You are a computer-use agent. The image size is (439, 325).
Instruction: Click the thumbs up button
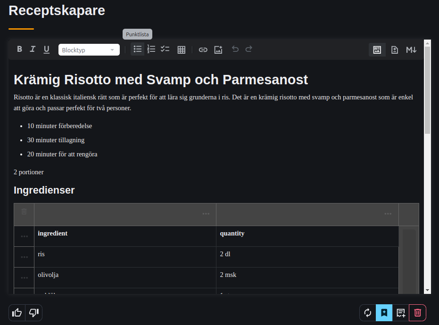point(17,313)
